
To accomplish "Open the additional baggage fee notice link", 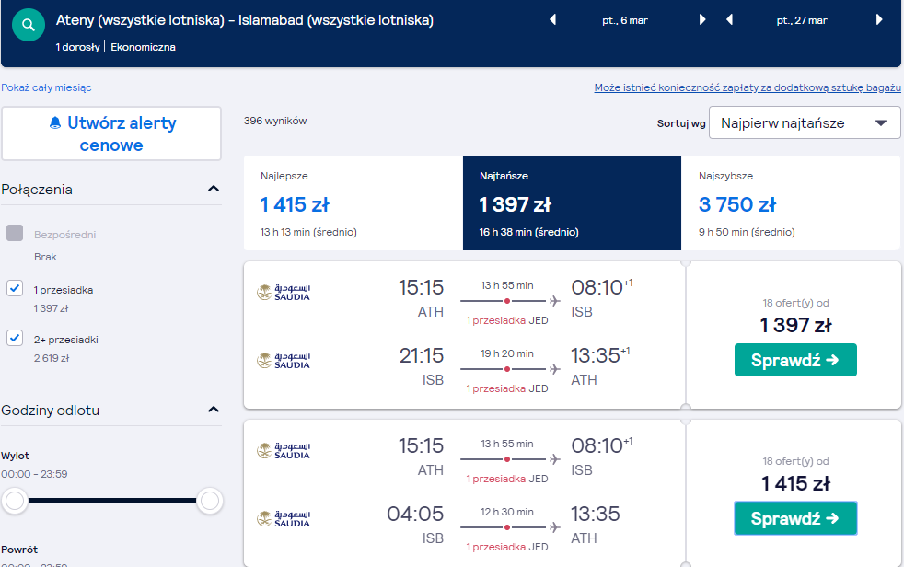I will pos(748,87).
